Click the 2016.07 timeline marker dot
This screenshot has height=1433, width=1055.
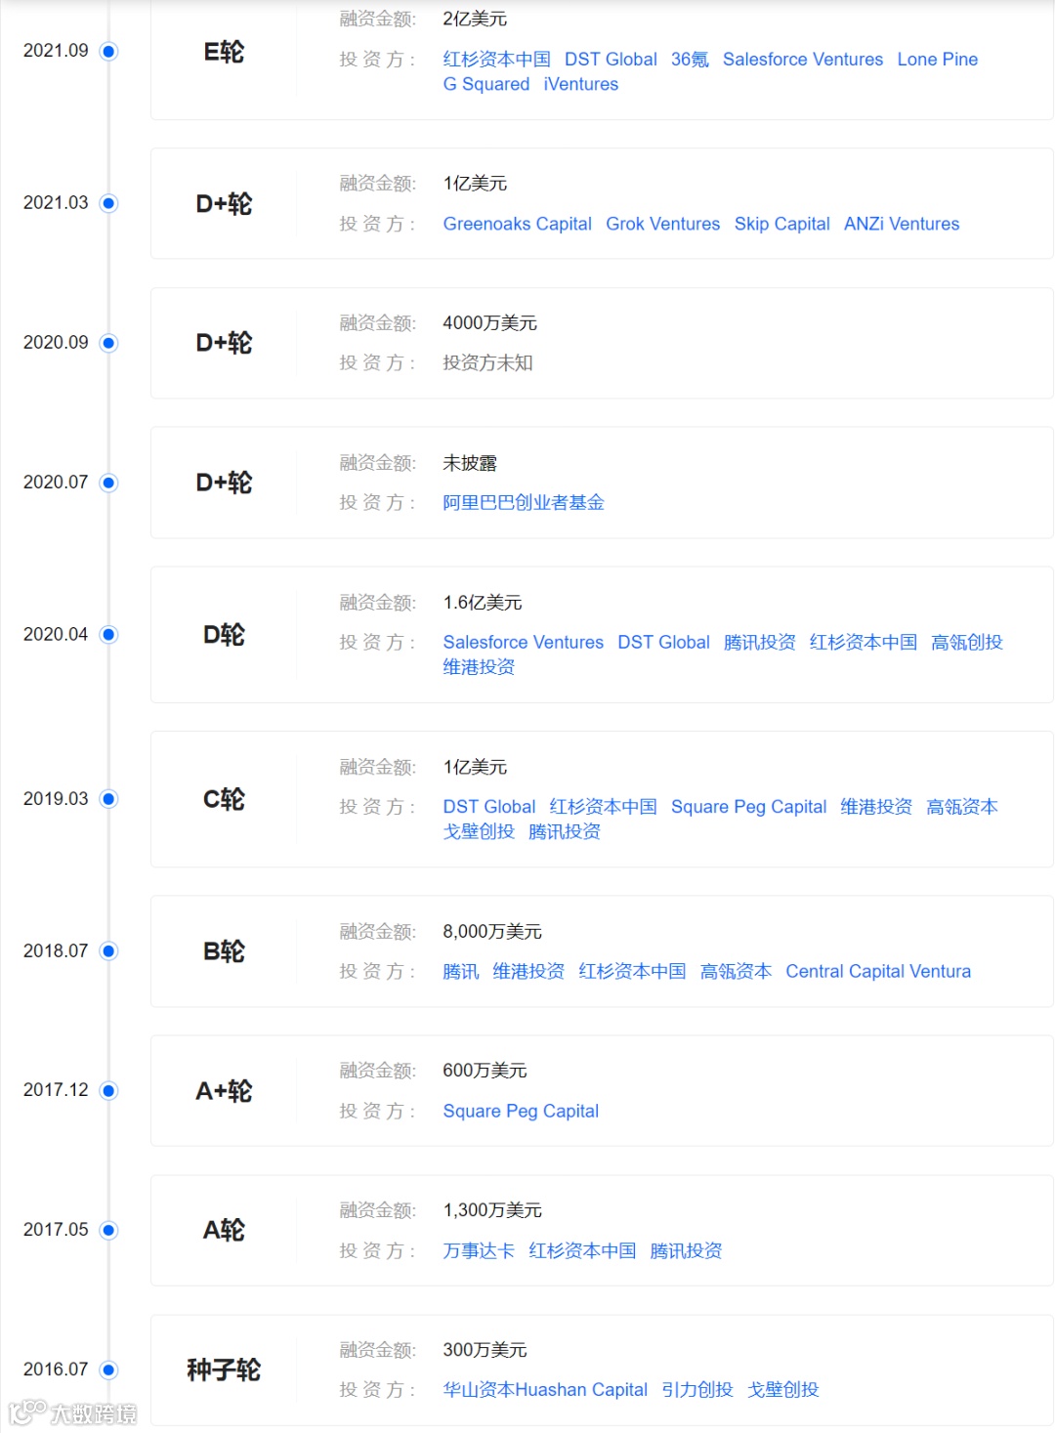(x=109, y=1370)
